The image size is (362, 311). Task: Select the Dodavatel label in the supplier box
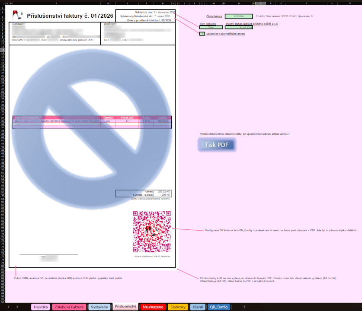[x=19, y=24]
